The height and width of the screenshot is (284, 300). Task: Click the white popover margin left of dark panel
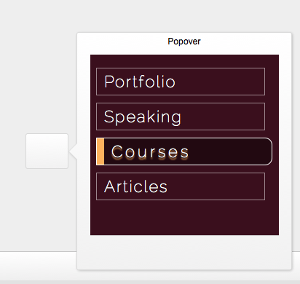click(84, 145)
